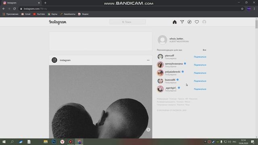Image resolution: width=258 pixels, height=145 pixels.
Task: Open YouTube bookmark
Action: (x=39, y=14)
